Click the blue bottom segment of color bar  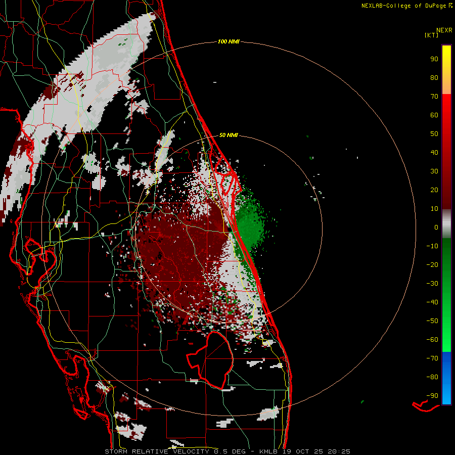(x=446, y=378)
